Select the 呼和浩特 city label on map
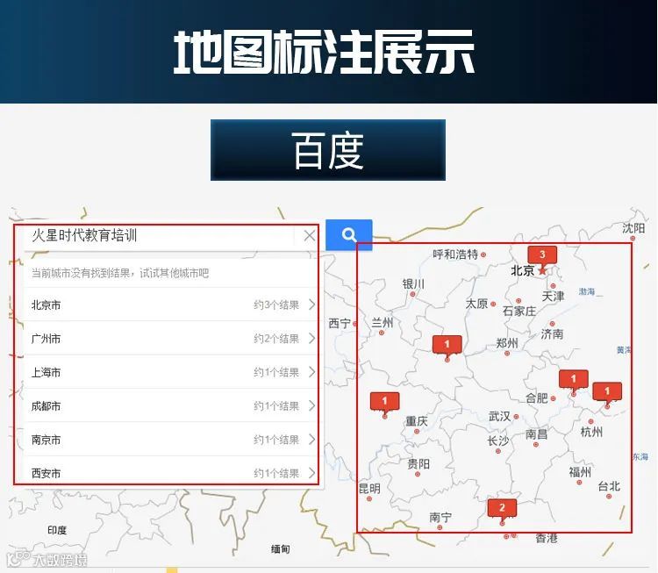 click(x=455, y=254)
